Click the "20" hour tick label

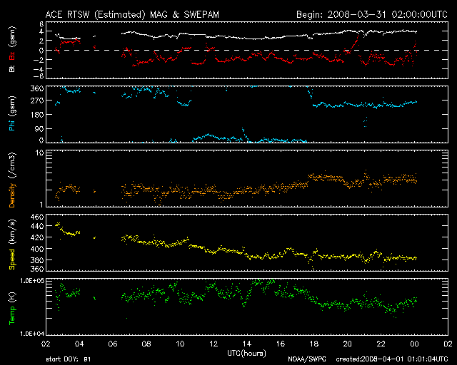tap(348, 344)
